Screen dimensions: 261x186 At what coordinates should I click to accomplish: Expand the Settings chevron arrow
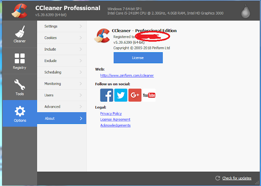tap(81, 26)
